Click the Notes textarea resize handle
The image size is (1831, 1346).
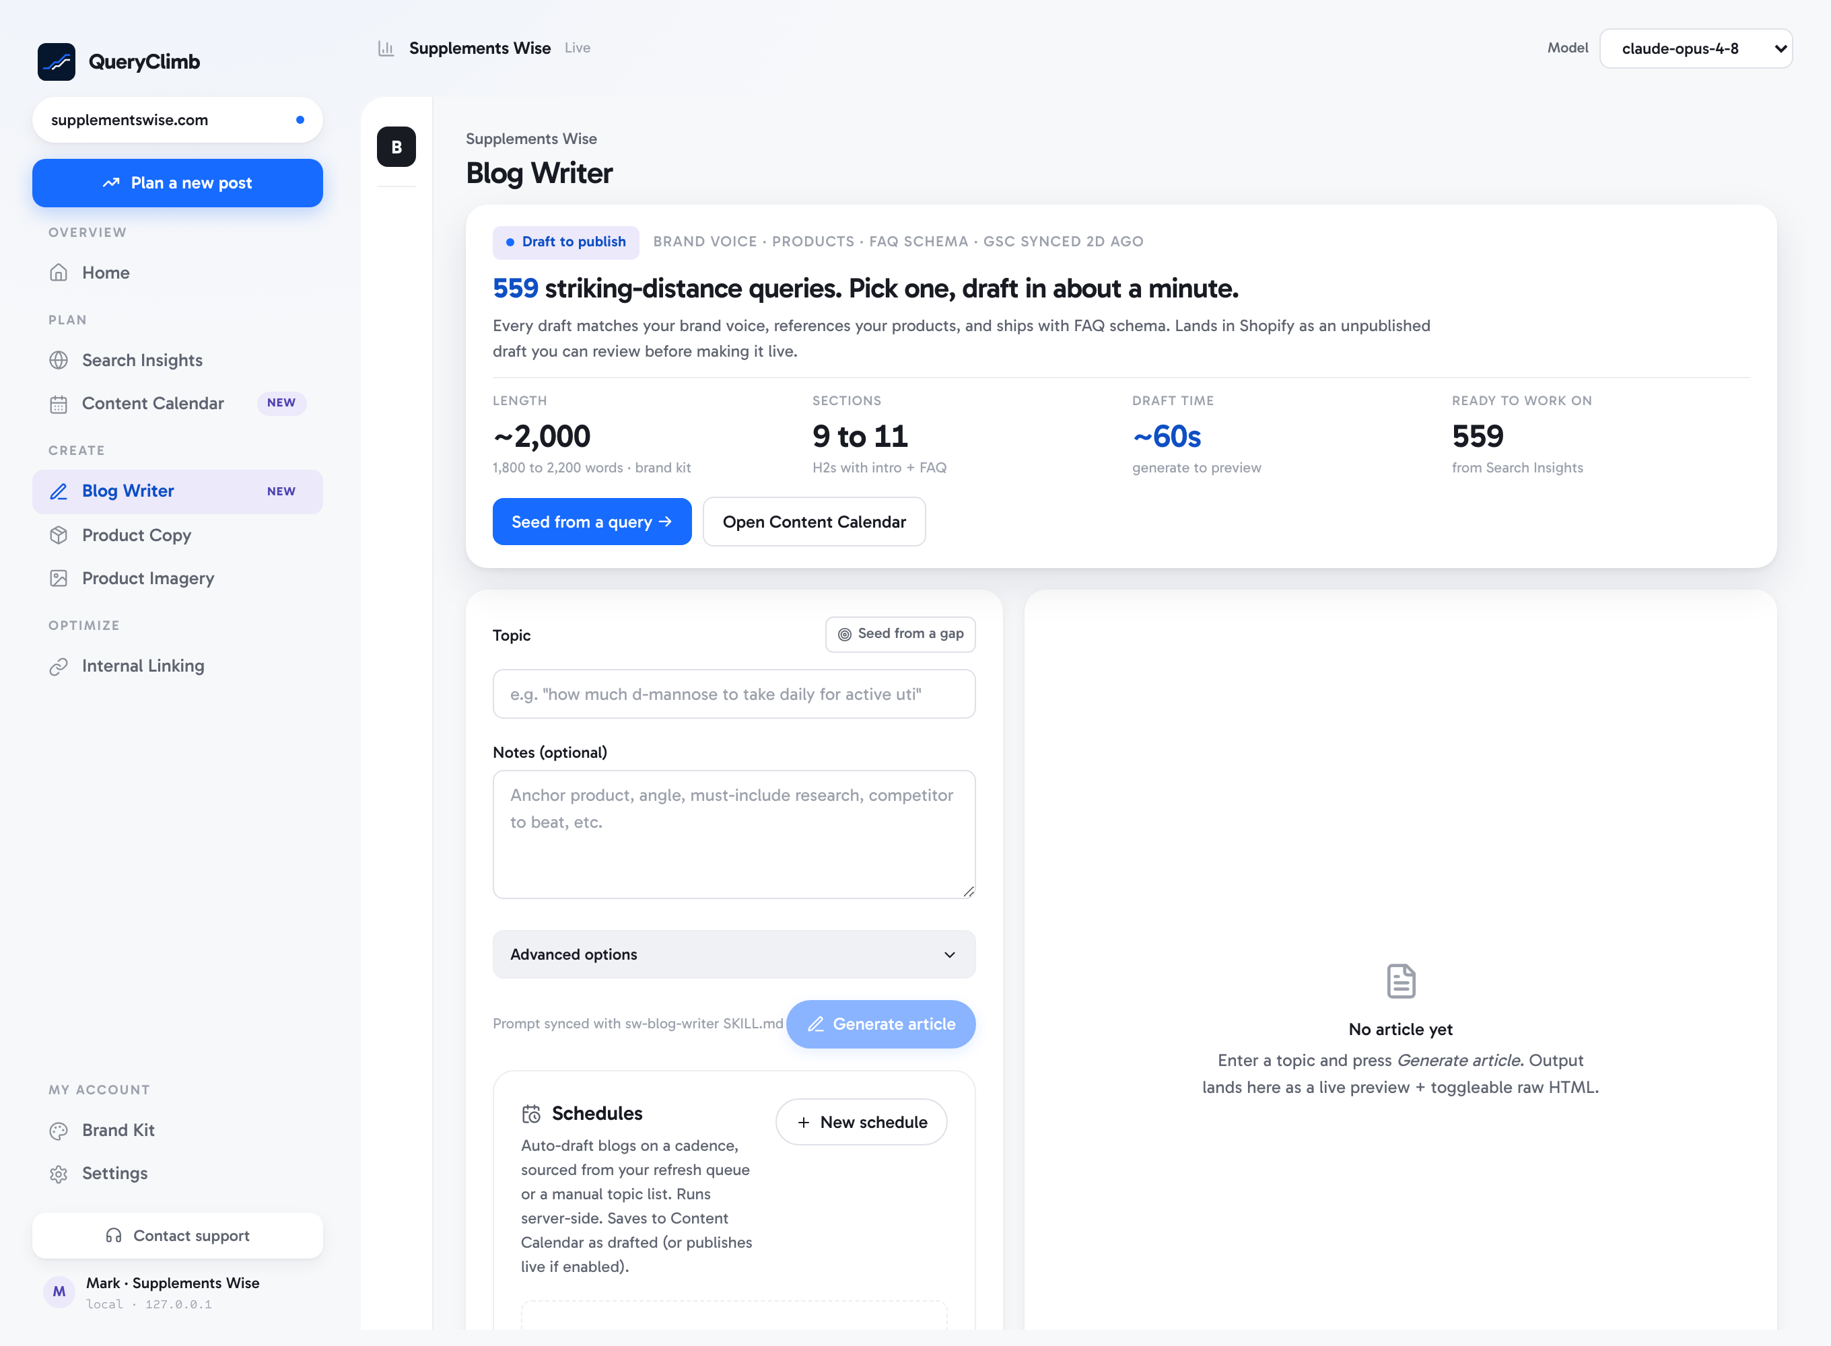[968, 891]
